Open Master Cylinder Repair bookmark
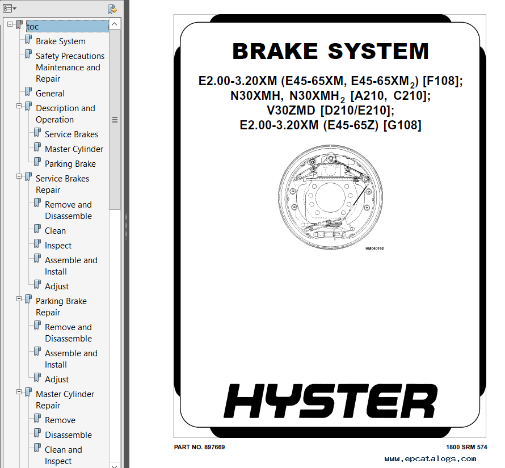The height and width of the screenshot is (468, 505). pos(65,400)
